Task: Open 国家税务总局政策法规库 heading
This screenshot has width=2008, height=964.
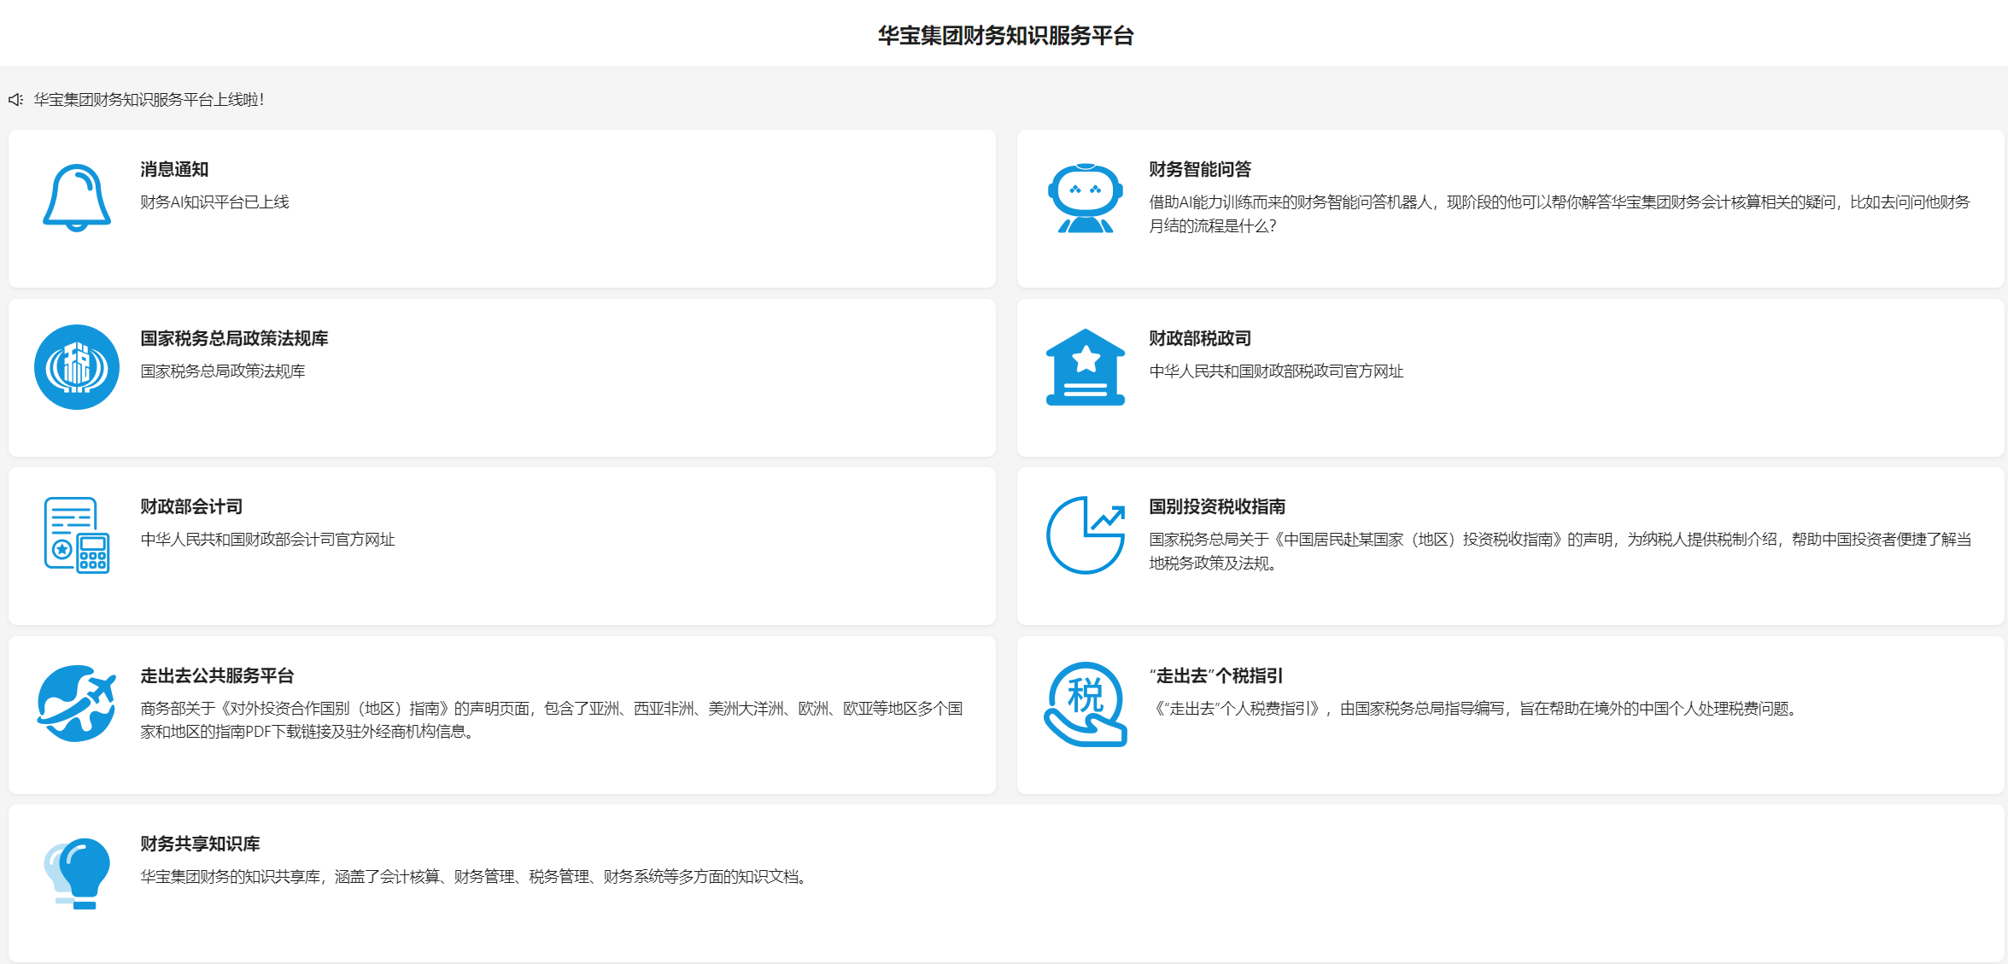Action: pos(234,338)
